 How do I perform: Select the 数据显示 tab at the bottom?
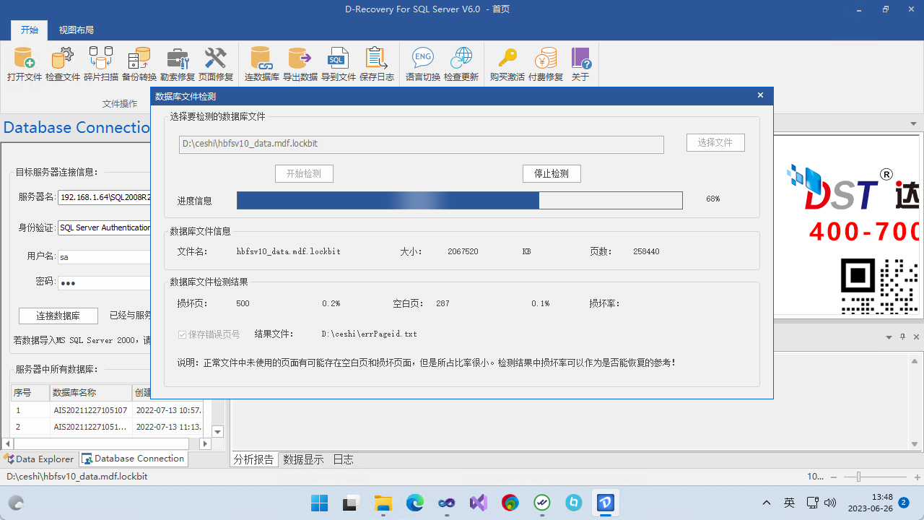pos(303,459)
